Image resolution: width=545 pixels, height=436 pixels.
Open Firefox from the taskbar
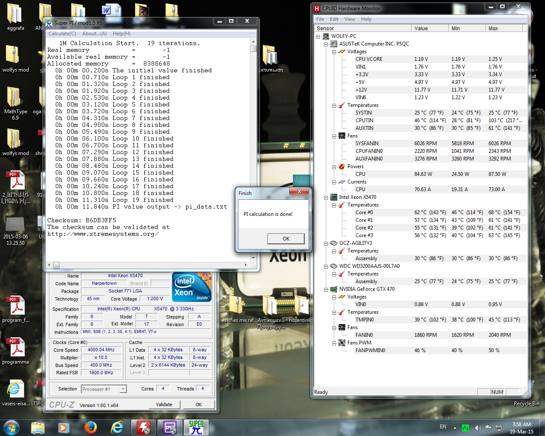click(x=90, y=427)
